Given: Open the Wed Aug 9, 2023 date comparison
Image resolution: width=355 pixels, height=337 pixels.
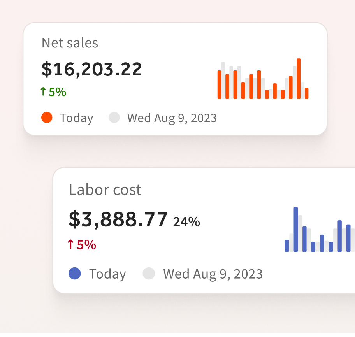Looking at the screenshot, I should click(x=172, y=118).
